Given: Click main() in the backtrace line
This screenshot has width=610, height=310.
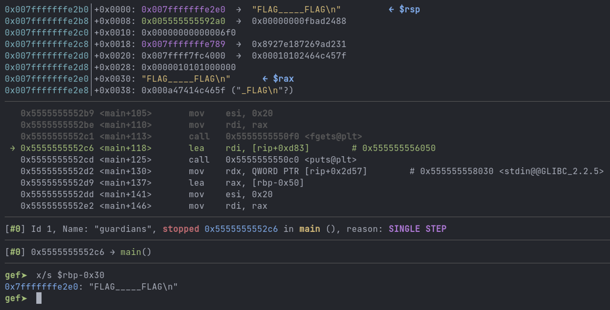Looking at the screenshot, I should click(x=136, y=252).
